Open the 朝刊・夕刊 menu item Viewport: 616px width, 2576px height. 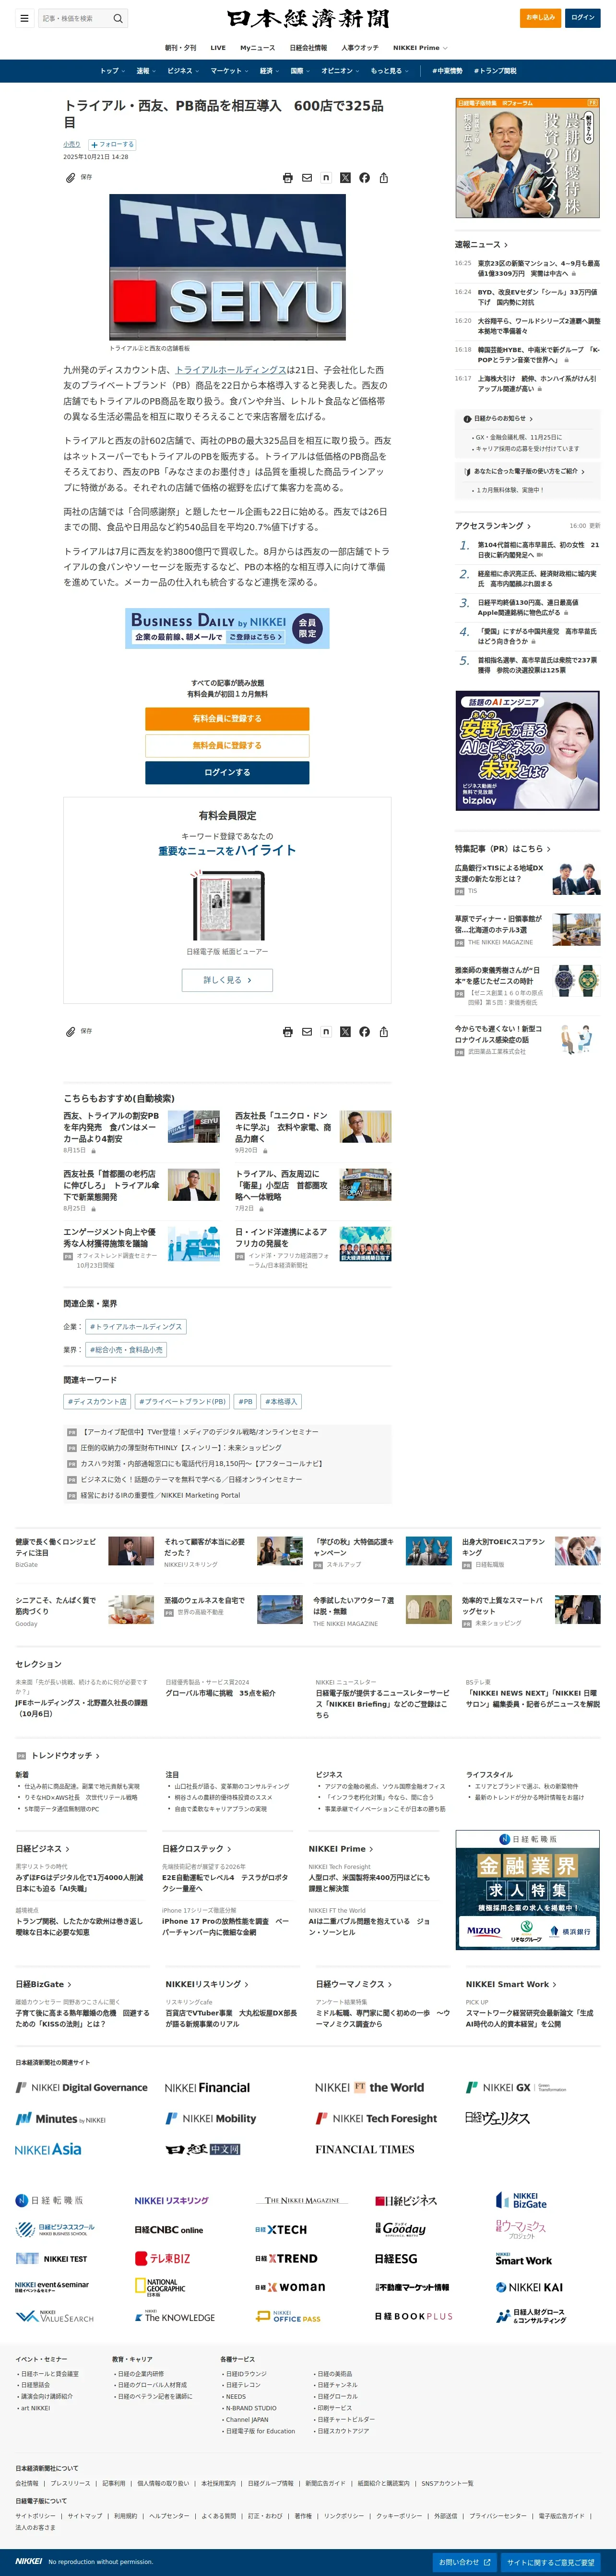pyautogui.click(x=181, y=48)
